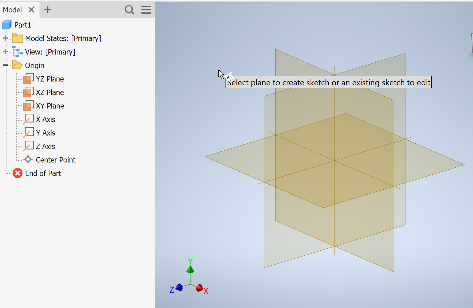This screenshot has width=473, height=308.
Task: Select the XZ Plane label
Action: click(50, 92)
